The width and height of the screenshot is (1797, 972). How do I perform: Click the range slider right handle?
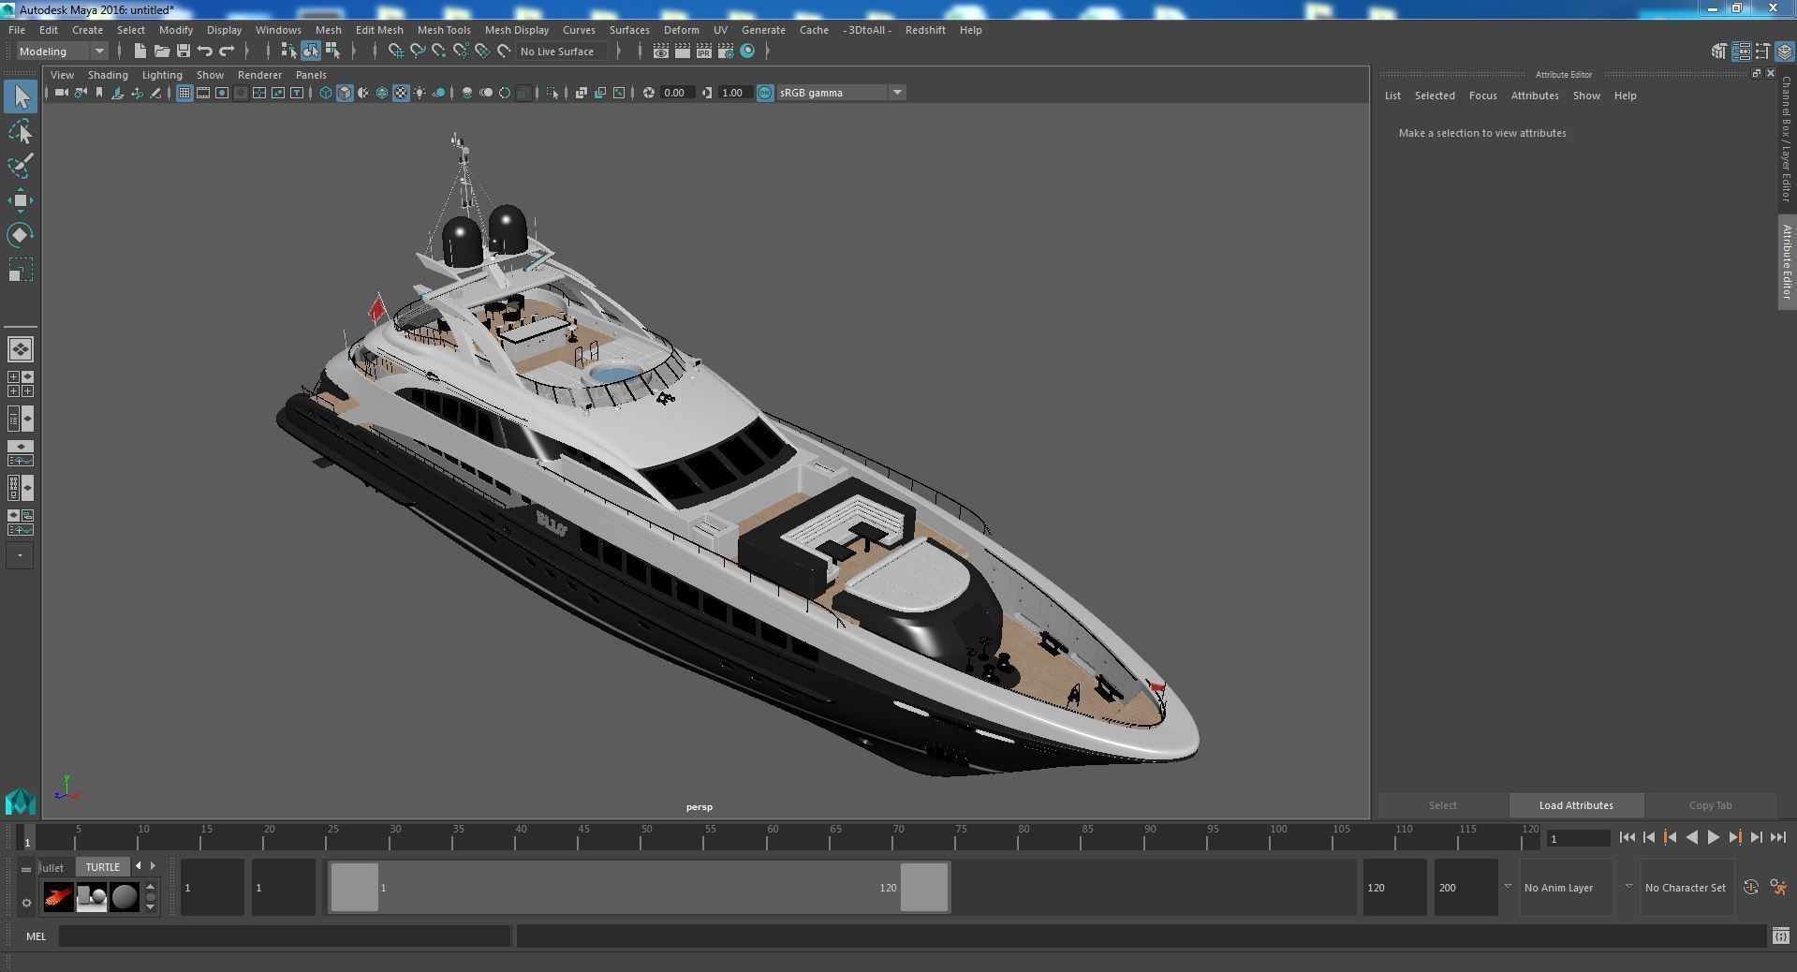(x=924, y=887)
